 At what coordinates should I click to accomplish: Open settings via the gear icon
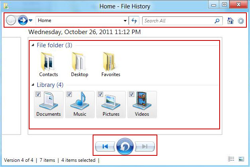pos(241,21)
